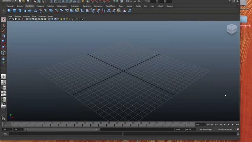Create a NURBS plane from the shelf
This screenshot has height=142, width=252.
click(30, 11)
